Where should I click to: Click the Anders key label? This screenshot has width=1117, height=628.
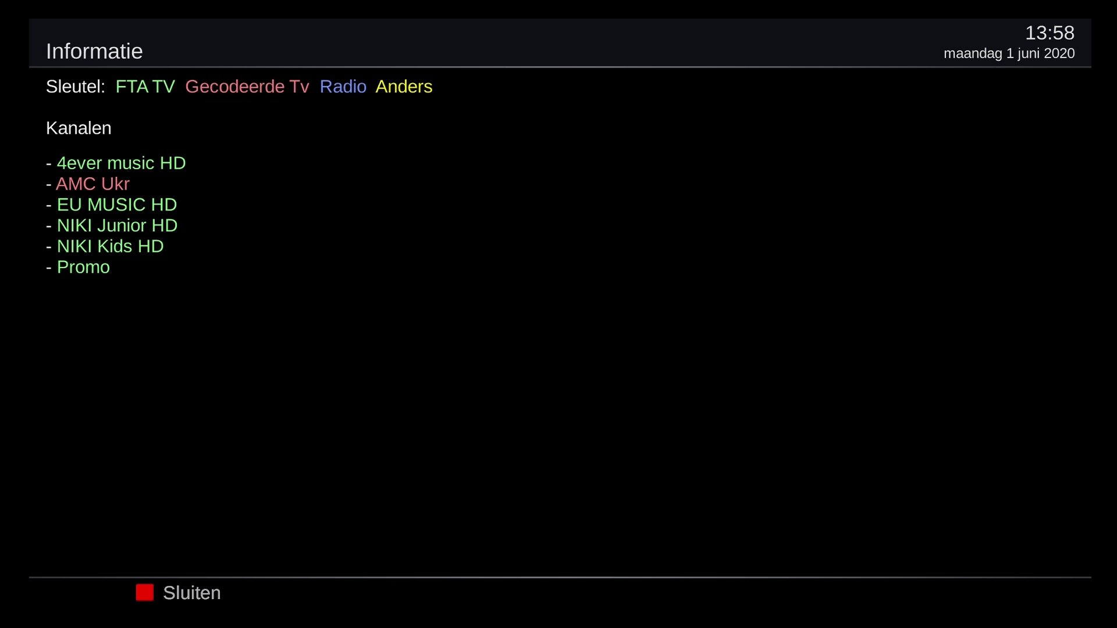tap(404, 87)
